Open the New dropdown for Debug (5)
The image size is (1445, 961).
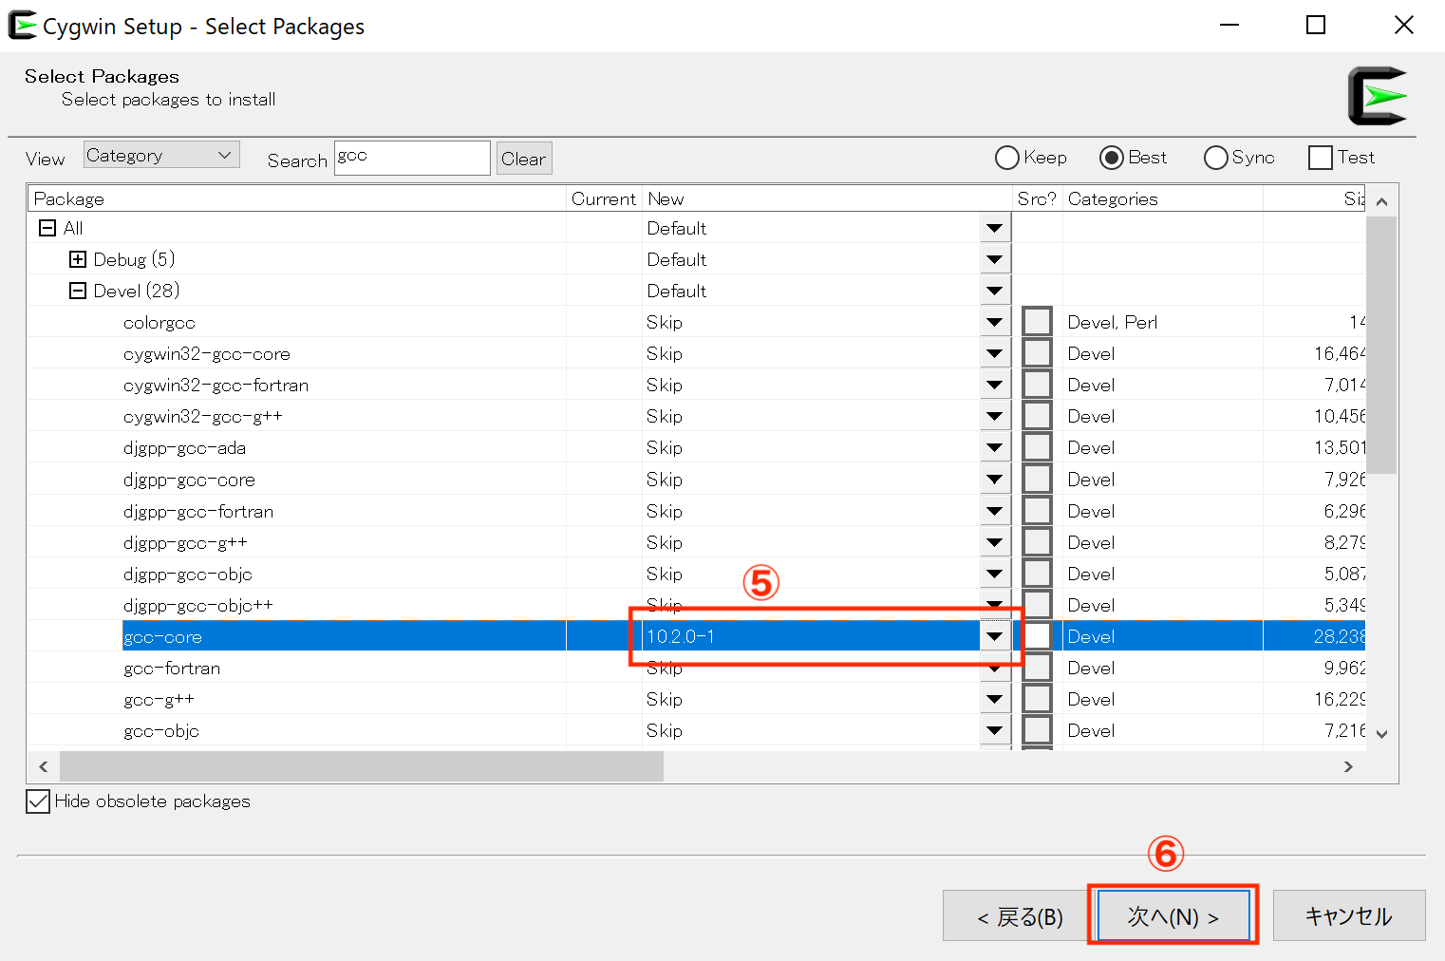tap(994, 259)
